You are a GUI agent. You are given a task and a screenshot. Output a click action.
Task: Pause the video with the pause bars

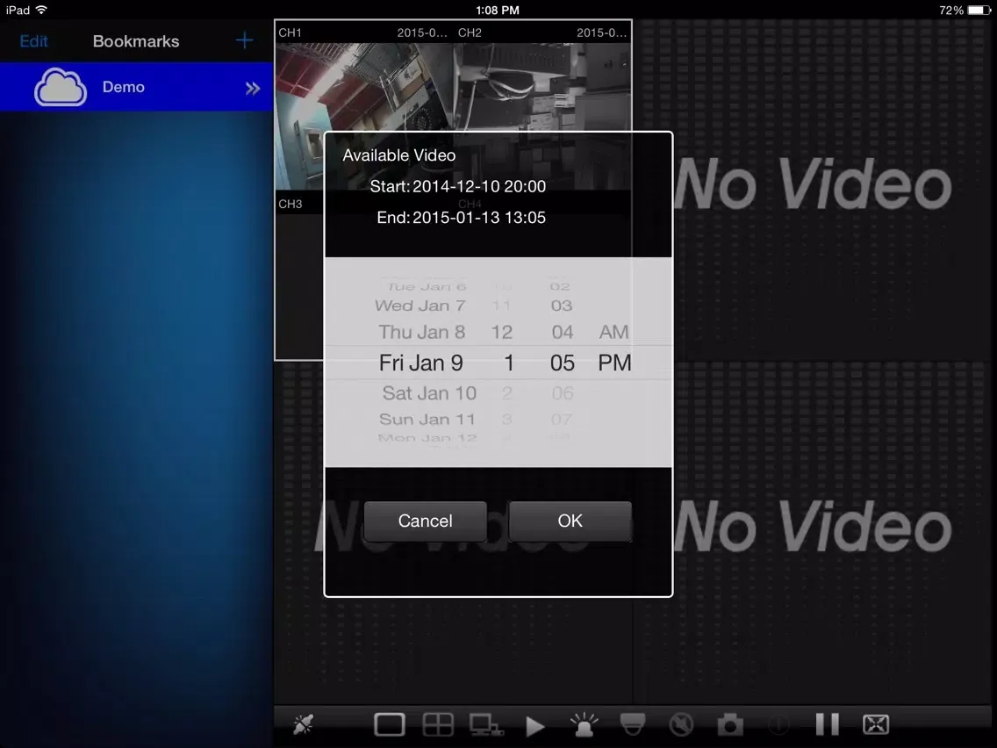tap(828, 723)
